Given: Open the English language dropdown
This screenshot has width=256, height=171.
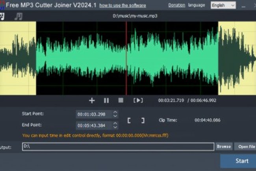Looking at the screenshot, I should click(x=223, y=6).
